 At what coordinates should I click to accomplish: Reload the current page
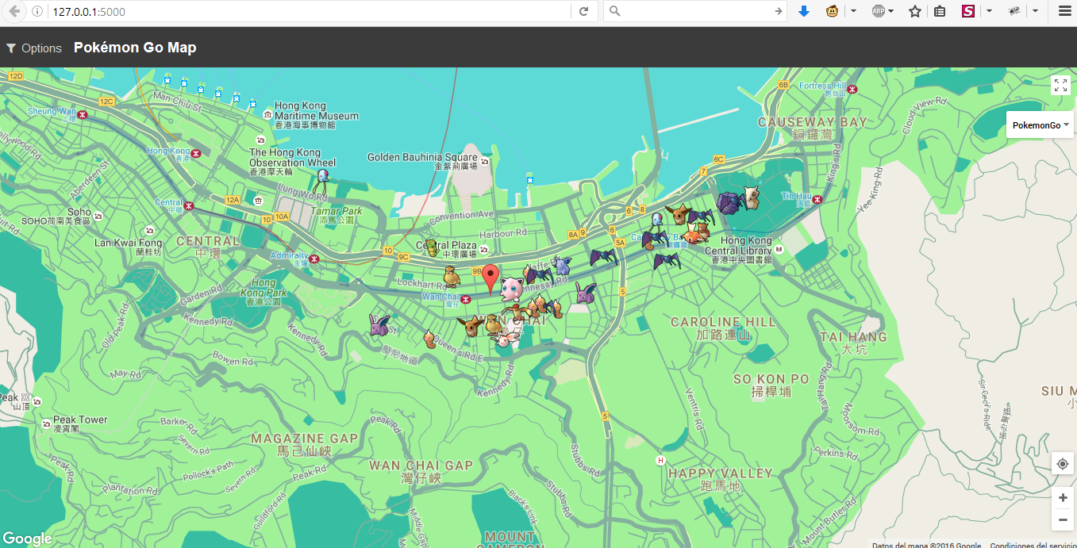click(583, 12)
